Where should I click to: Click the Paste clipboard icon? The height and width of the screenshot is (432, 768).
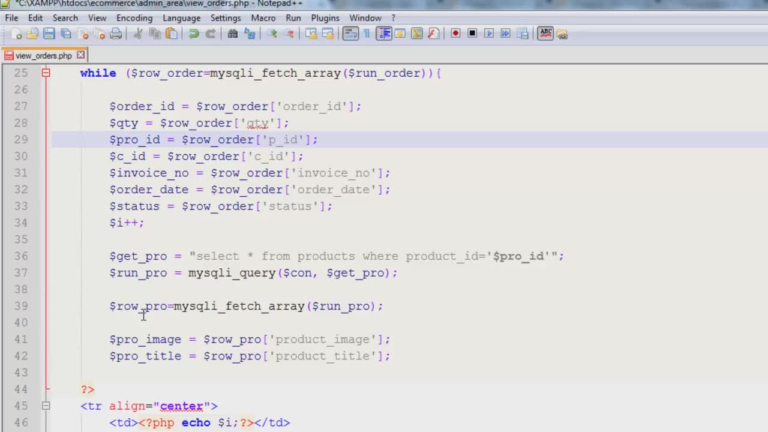pyautogui.click(x=172, y=34)
